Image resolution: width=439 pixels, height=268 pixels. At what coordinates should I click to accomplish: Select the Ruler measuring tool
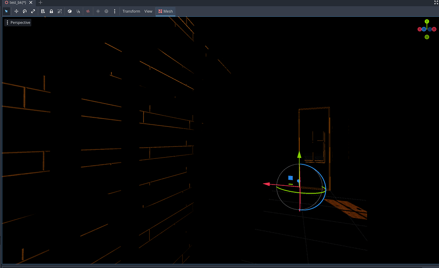pos(43,11)
